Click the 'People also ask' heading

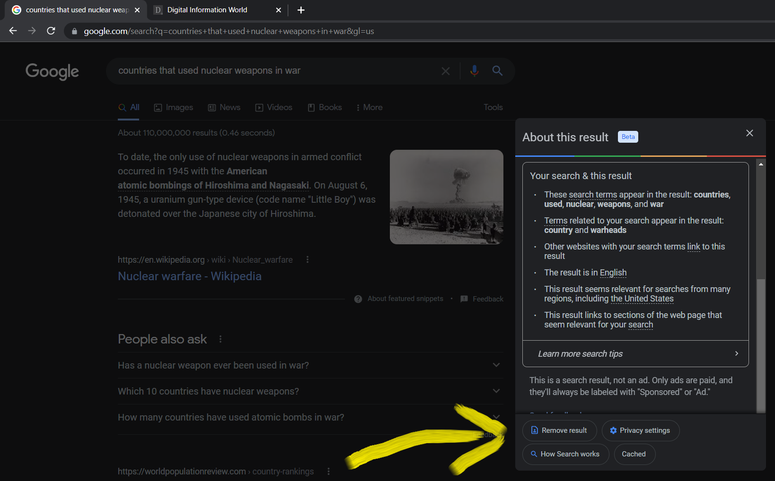[162, 339]
